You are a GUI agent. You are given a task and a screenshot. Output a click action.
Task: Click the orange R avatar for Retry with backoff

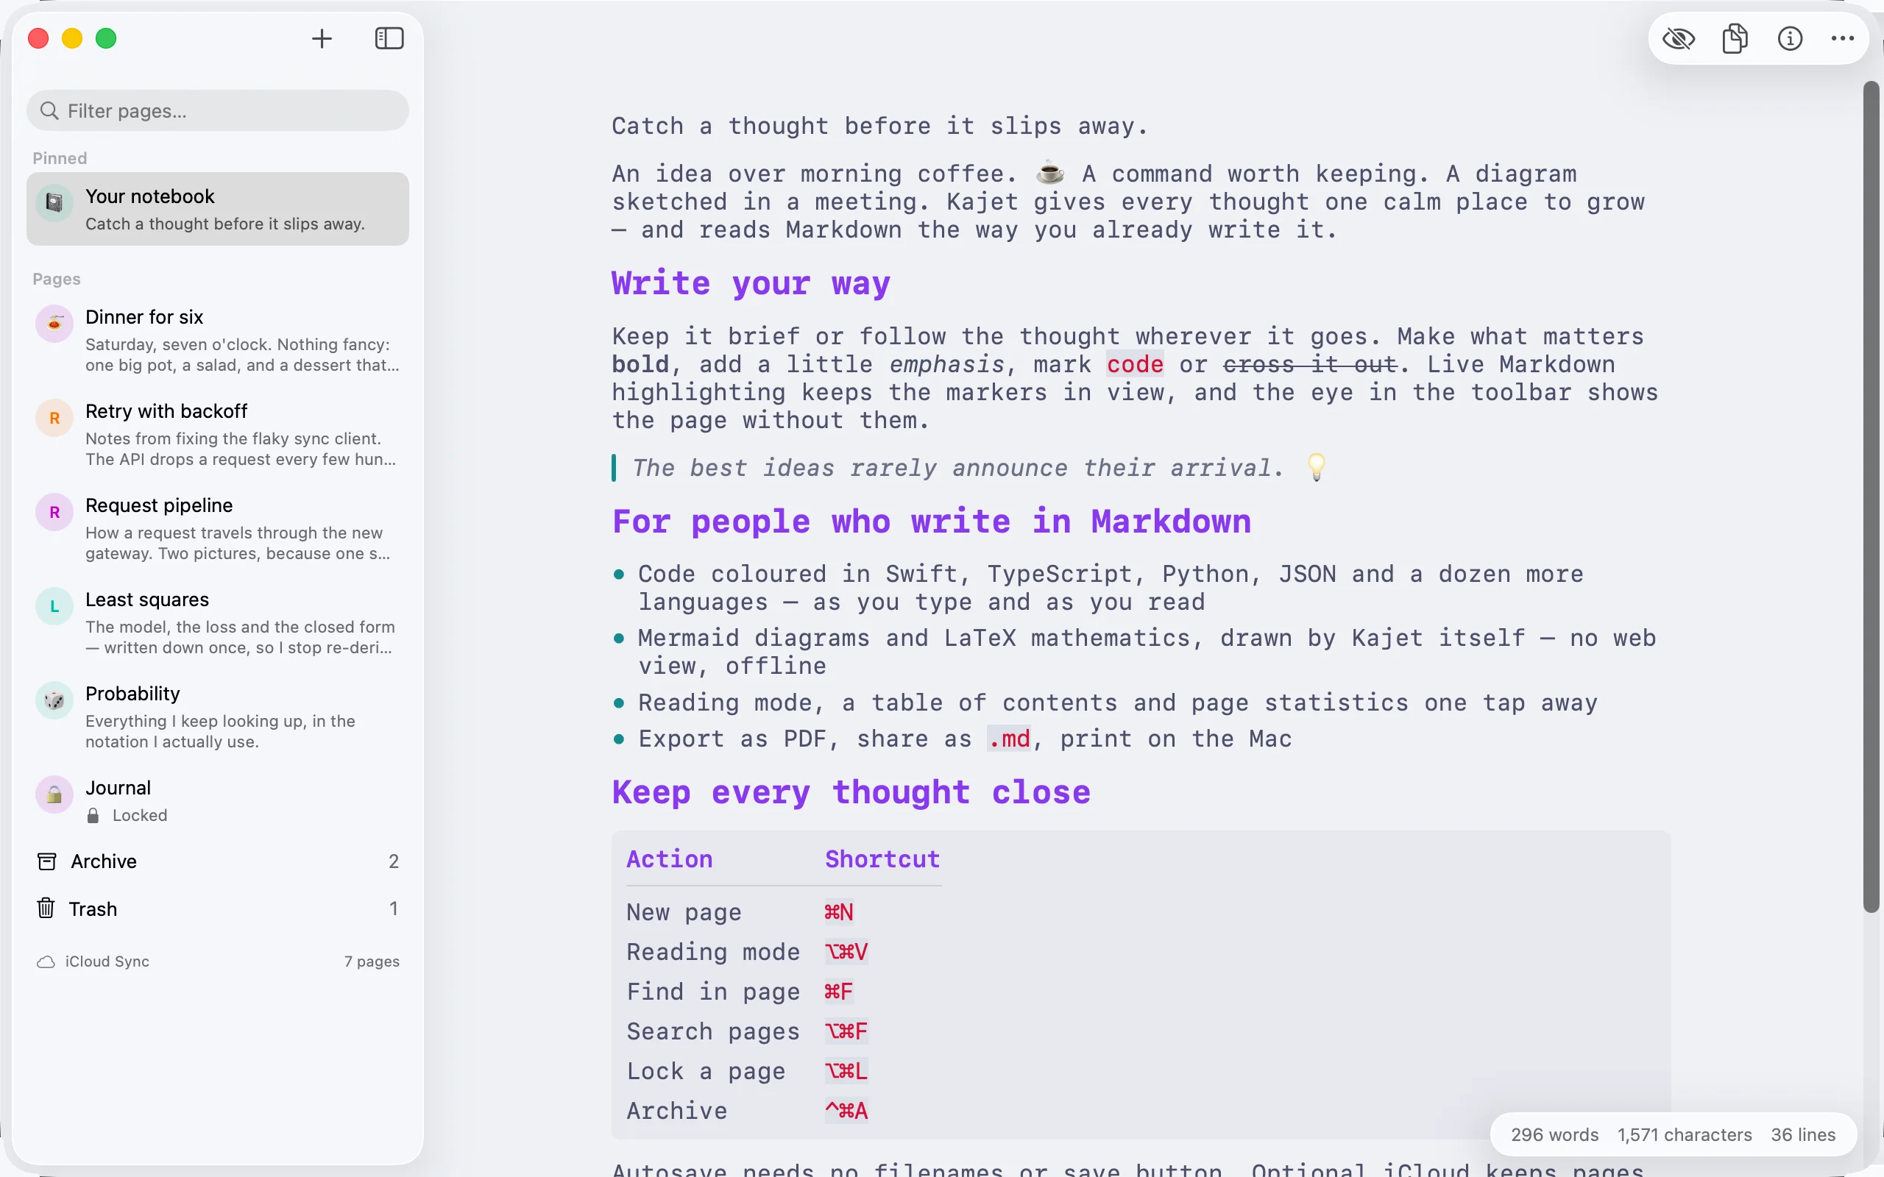(54, 417)
